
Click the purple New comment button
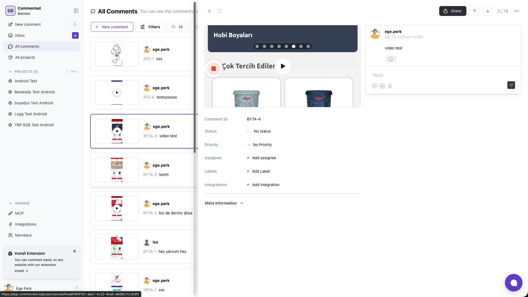coord(112,27)
